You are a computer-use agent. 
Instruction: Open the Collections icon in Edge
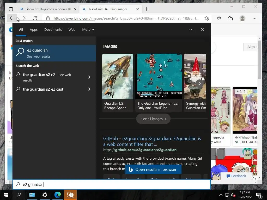pyautogui.click(x=230, y=18)
